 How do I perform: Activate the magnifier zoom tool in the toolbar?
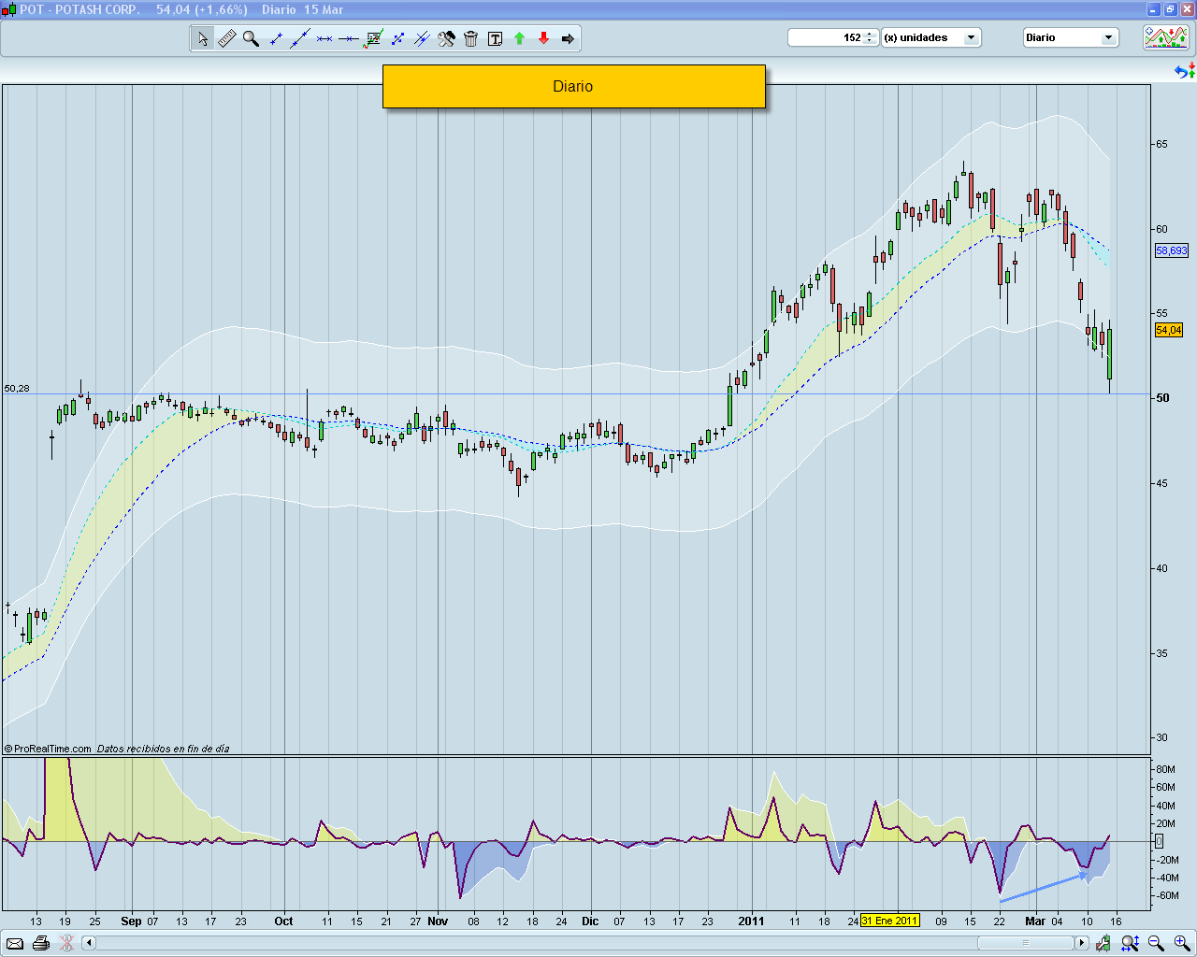coord(251,38)
